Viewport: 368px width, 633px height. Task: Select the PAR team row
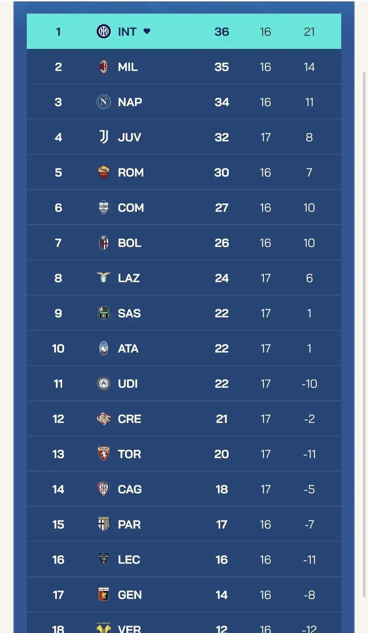tap(184, 524)
